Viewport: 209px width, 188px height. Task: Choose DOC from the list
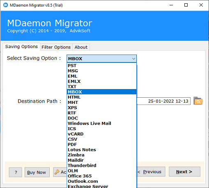(x=101, y=118)
